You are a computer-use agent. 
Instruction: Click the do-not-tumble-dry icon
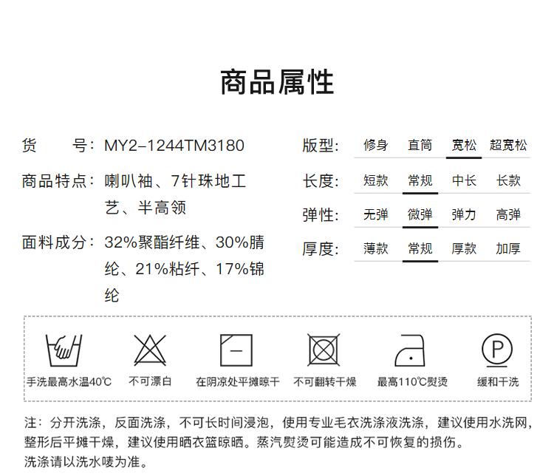click(324, 350)
